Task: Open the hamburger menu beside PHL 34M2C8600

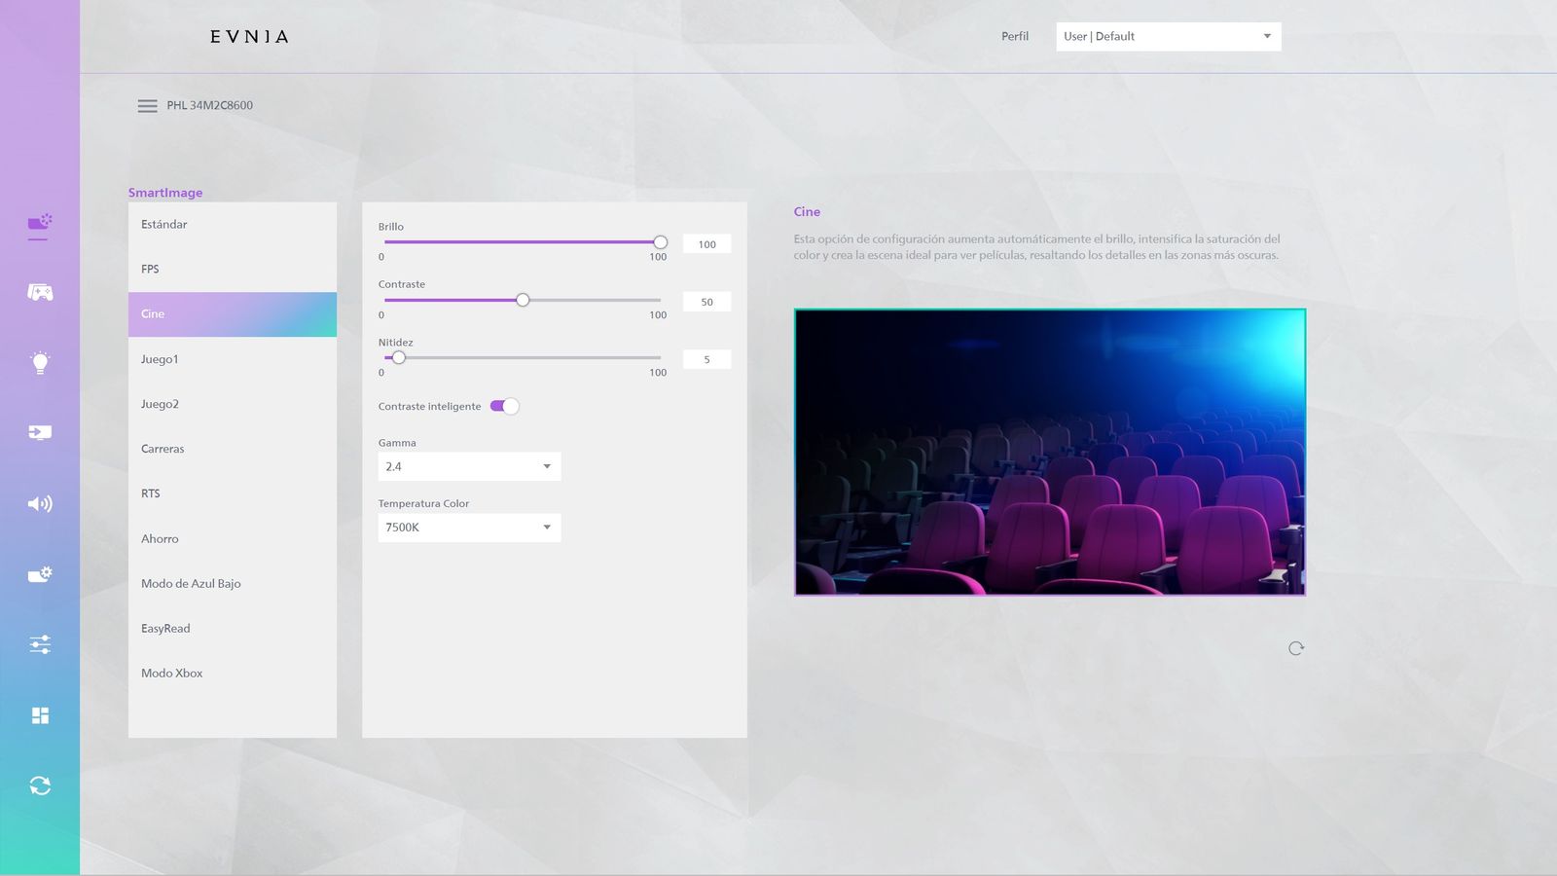Action: coord(147,106)
